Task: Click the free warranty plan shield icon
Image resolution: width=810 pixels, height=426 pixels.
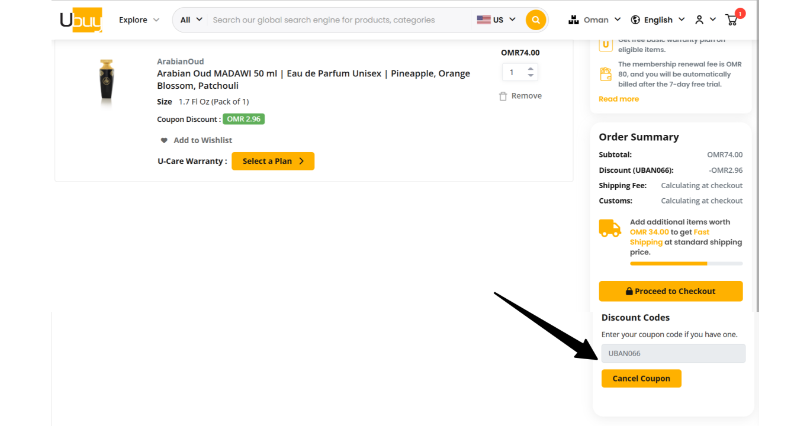Action: (606, 44)
